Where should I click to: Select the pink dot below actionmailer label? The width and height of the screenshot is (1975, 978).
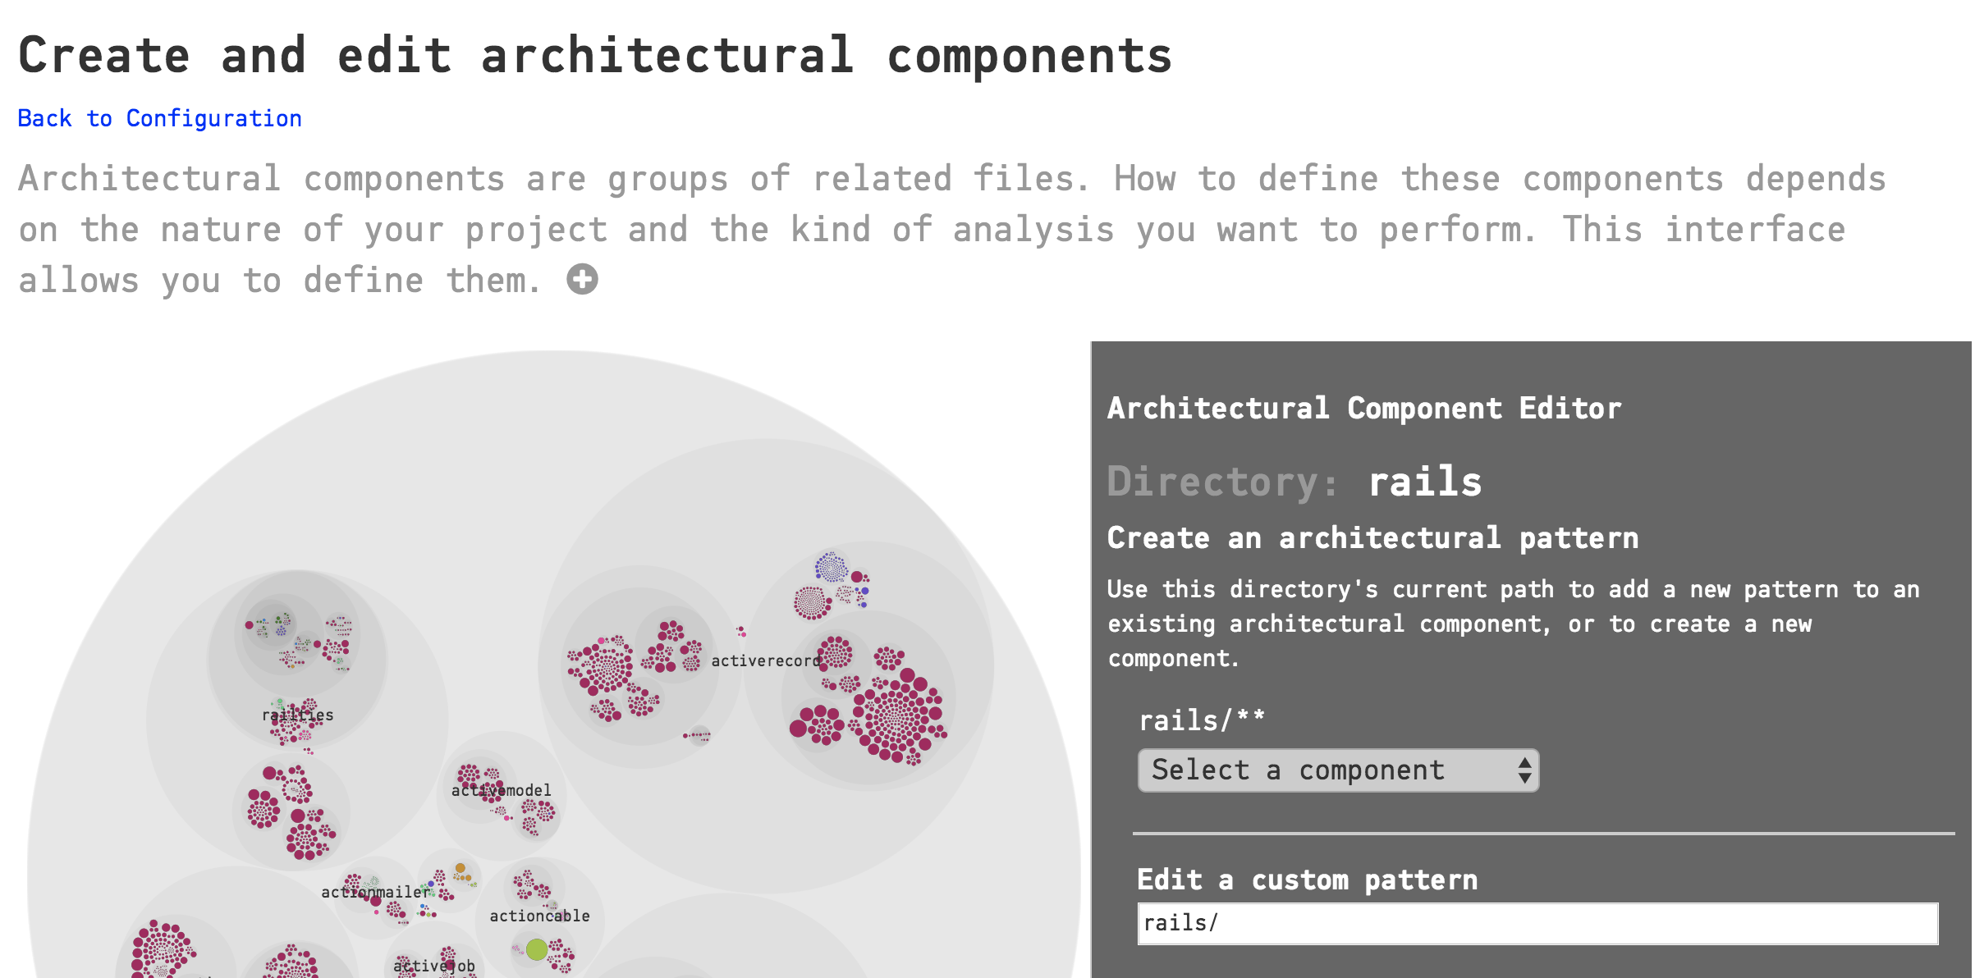tap(376, 912)
